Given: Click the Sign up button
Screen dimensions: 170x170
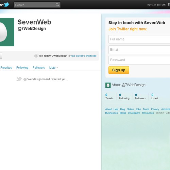Looking at the screenshot, I should point(119,70).
